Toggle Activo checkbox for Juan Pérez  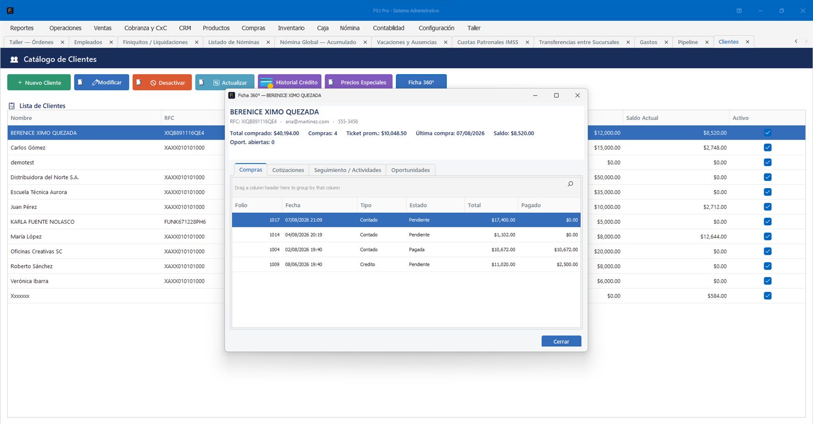[x=767, y=207]
